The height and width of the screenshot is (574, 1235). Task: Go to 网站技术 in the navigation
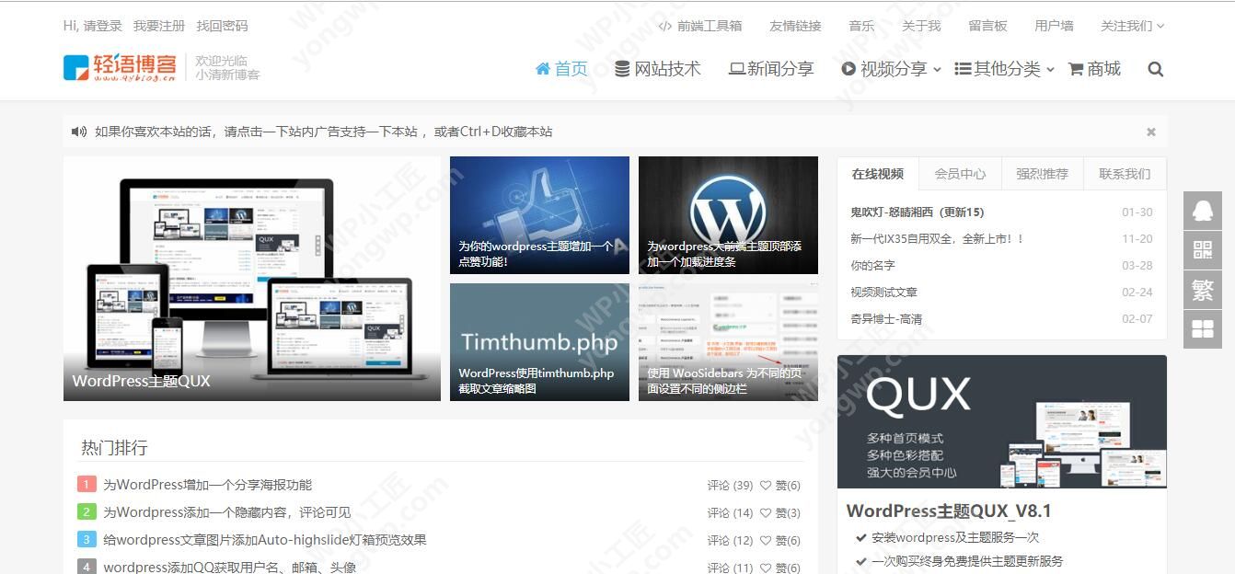657,69
